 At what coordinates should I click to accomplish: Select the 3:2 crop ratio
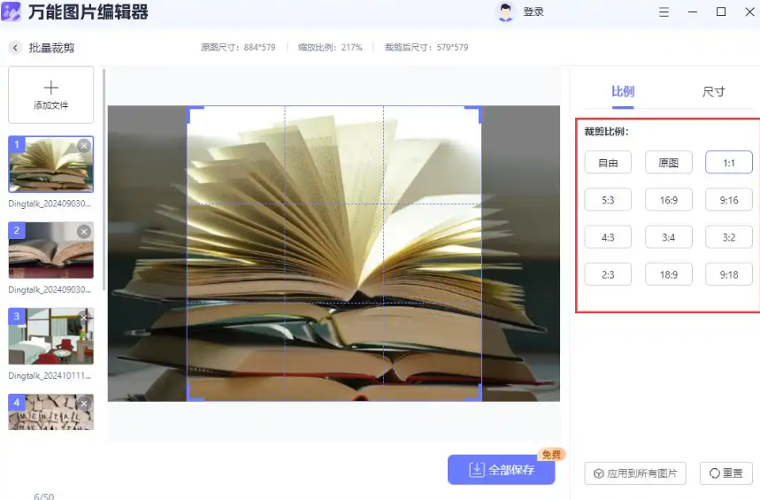(x=728, y=237)
